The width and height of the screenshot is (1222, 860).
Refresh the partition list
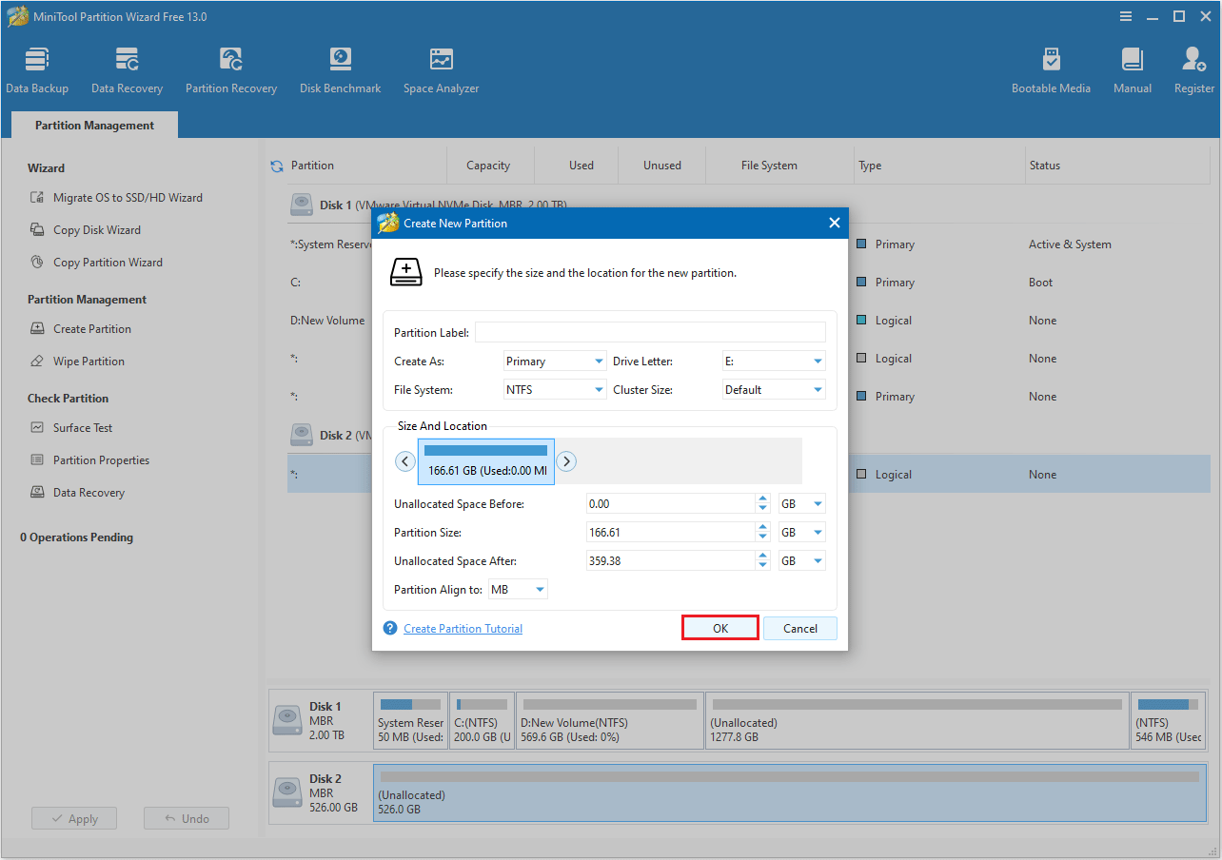pos(276,164)
